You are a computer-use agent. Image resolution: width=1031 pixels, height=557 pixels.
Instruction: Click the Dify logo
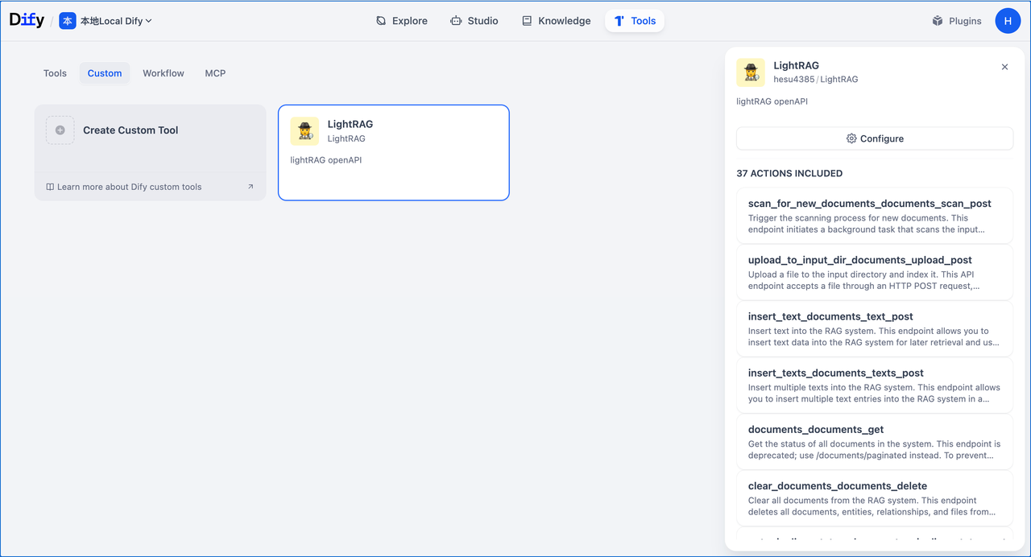pyautogui.click(x=27, y=20)
